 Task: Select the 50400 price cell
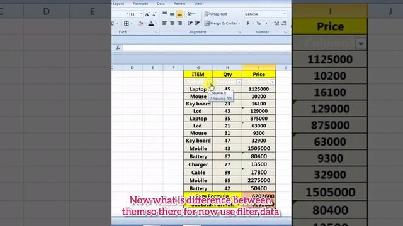(259, 188)
